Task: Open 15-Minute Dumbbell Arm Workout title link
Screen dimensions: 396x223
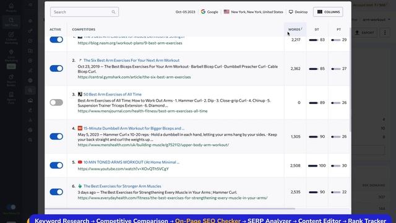Action: (x=134, y=128)
